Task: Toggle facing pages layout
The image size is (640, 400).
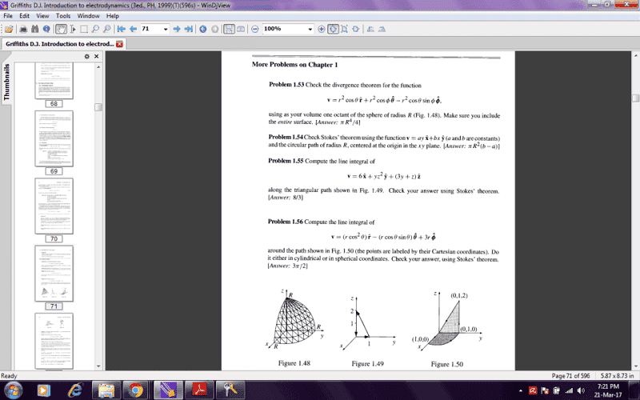Action: click(x=241, y=29)
